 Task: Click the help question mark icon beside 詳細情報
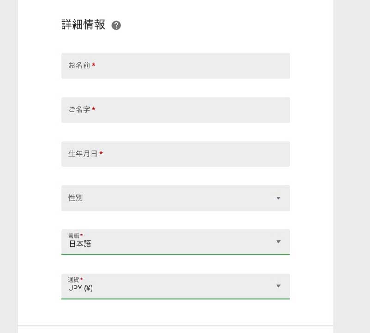click(x=116, y=25)
